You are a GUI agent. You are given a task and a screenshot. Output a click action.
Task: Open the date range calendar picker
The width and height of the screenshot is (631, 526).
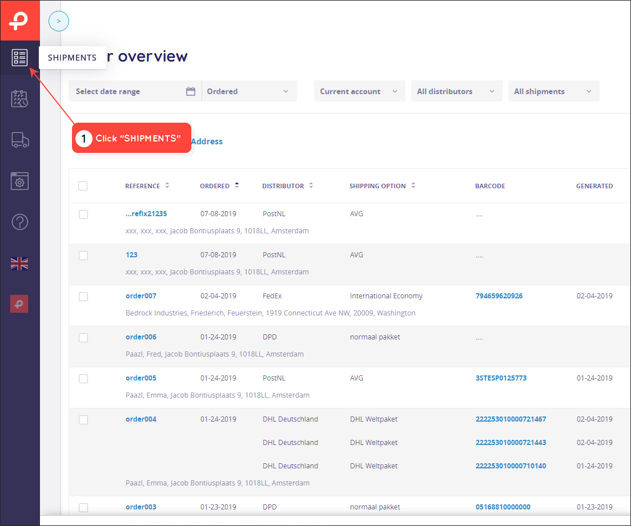[x=190, y=91]
